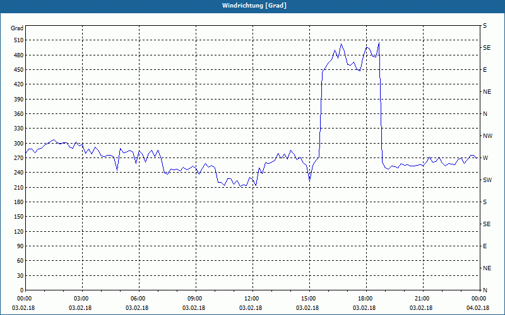Select the y-axis value 150

pos(19,217)
